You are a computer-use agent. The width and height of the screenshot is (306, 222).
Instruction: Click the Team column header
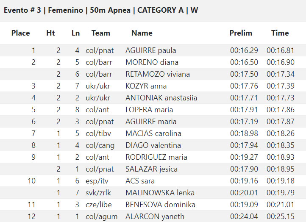101,33
